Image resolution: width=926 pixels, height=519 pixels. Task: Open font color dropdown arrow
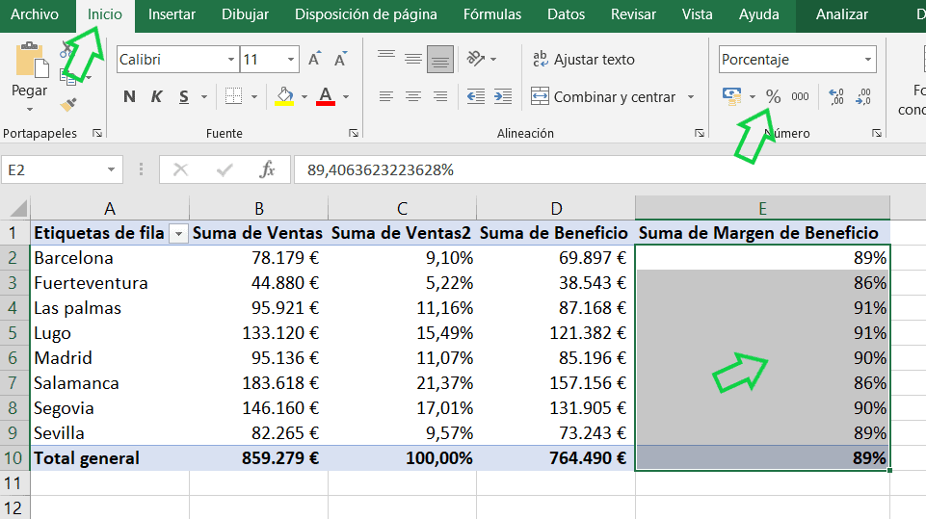(346, 96)
